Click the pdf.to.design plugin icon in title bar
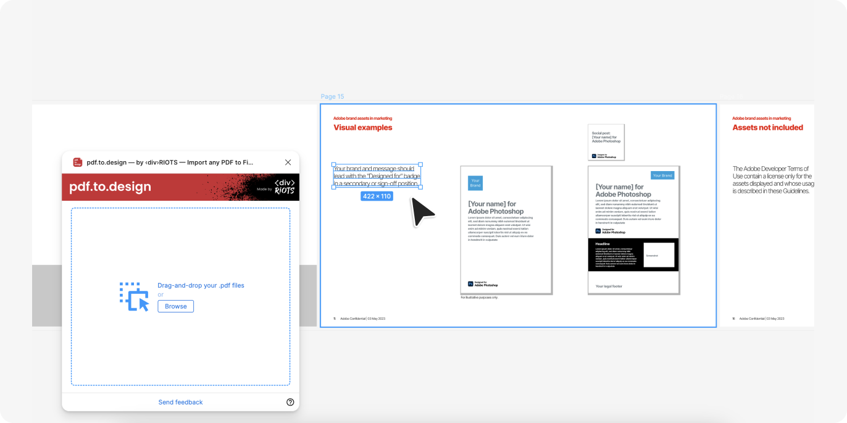The width and height of the screenshot is (847, 423). 78,162
